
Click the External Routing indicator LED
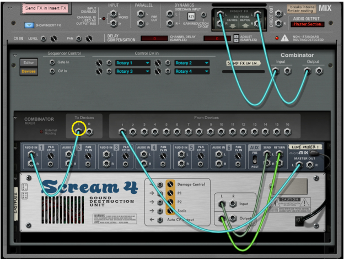tap(41, 132)
